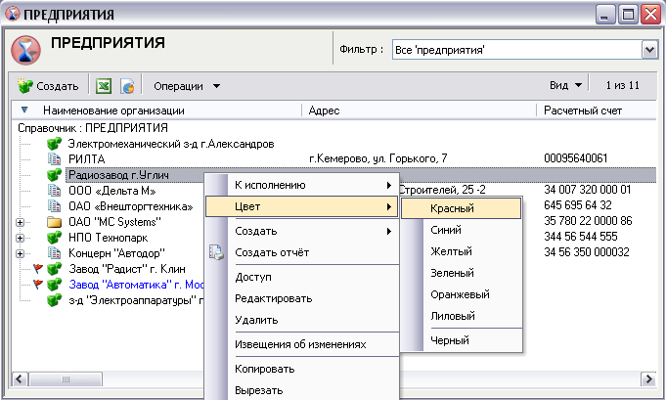Image resolution: width=666 pixels, height=400 pixels.
Task: Click the Excel export toolbar icon
Action: point(103,85)
